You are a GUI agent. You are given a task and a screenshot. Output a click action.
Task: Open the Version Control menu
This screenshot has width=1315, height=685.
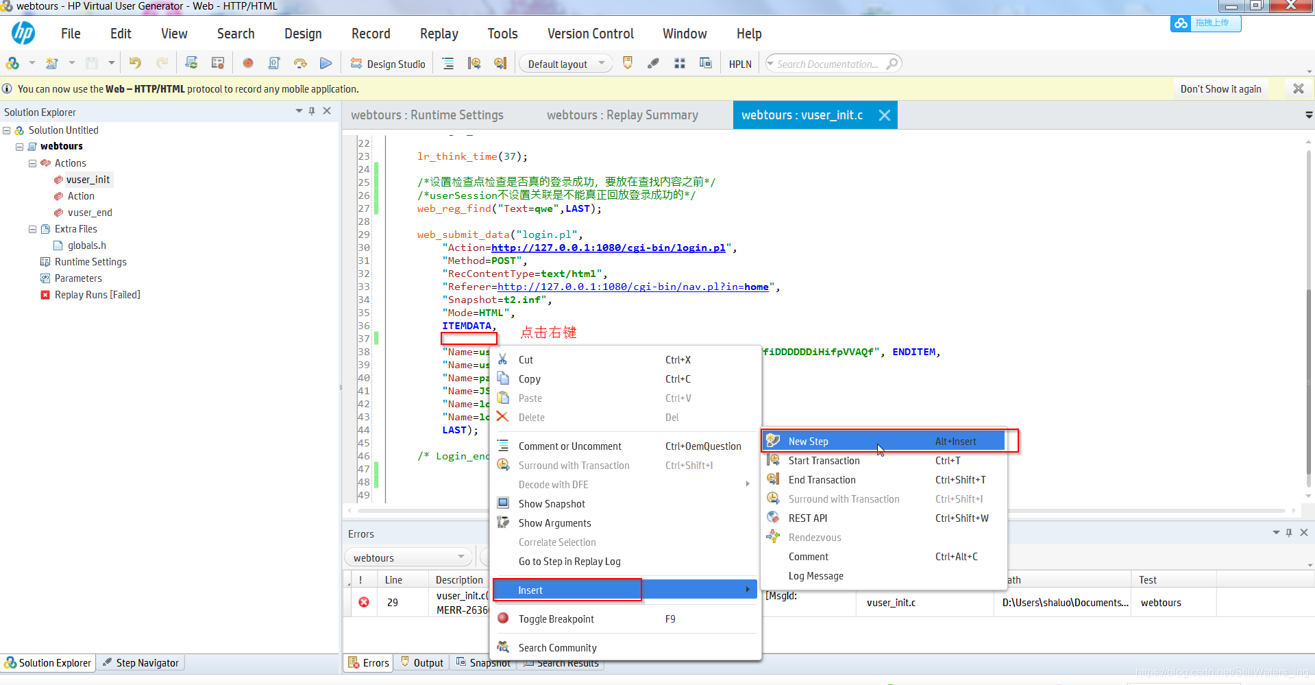[591, 34]
